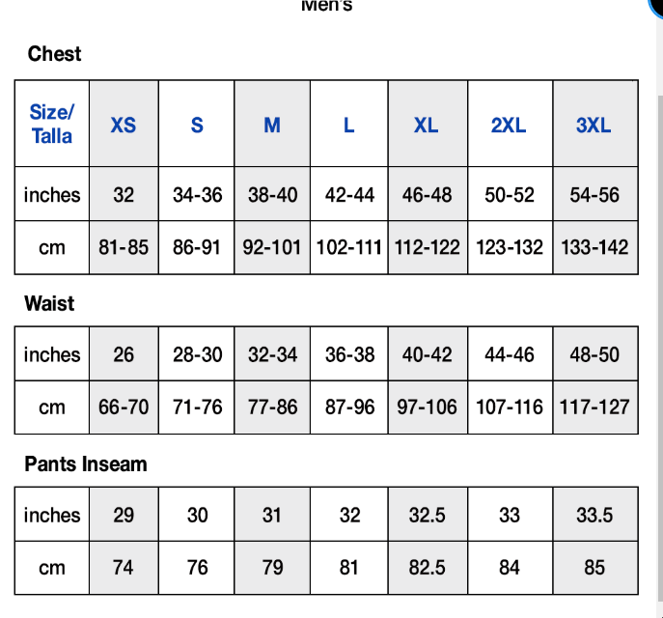Select the S size header cell
663x618 pixels.
[x=197, y=125]
